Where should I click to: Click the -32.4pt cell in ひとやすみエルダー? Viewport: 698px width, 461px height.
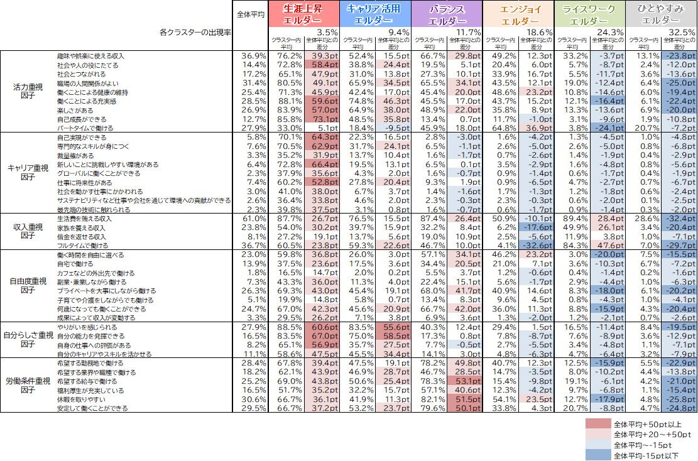[679, 219]
